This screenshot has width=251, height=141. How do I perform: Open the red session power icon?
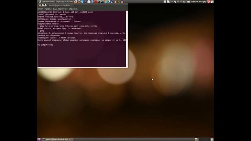[x=209, y=2]
